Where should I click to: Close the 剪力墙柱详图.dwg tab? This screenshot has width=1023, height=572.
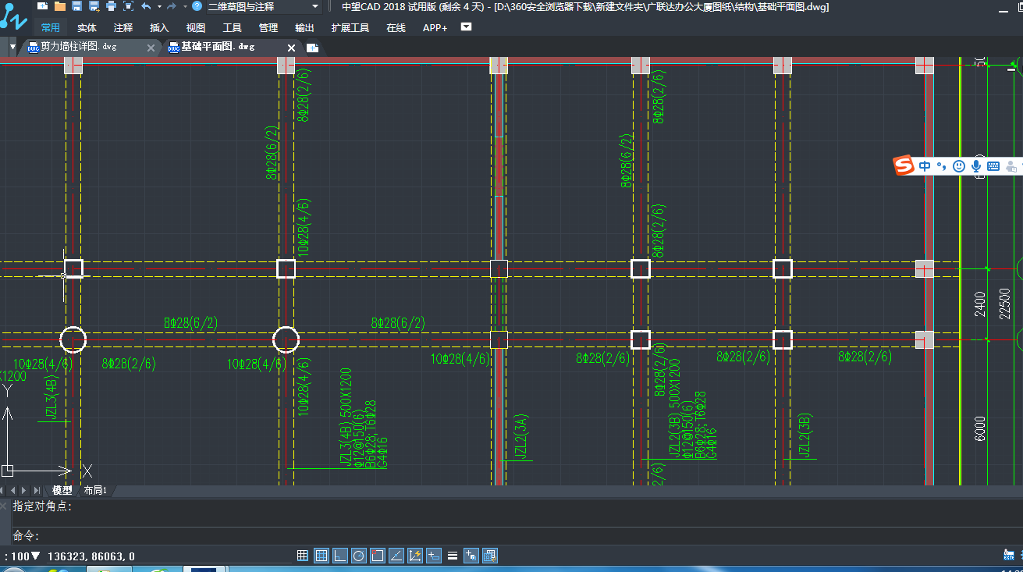click(x=151, y=48)
